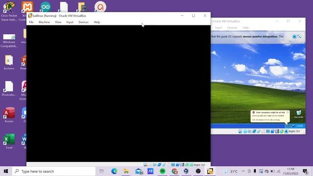Click the red security shield in XP tray
The width and height of the screenshot is (313, 176).
tap(288, 126)
